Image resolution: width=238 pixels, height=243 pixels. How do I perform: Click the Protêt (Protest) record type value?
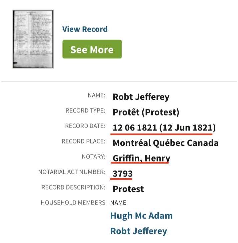tap(146, 112)
